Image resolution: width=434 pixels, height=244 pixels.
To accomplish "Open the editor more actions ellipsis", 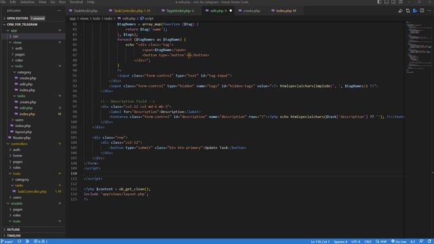I will click(429, 11).
